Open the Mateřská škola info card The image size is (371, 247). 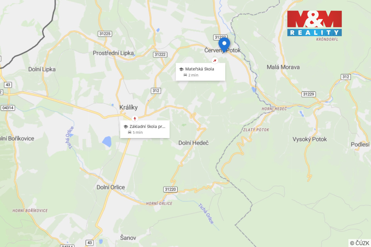coord(200,72)
